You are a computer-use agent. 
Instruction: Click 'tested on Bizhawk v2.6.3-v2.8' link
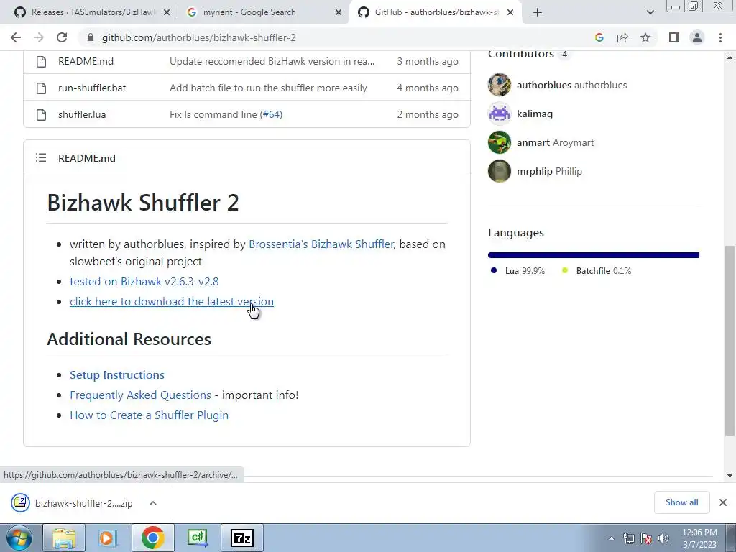click(x=144, y=281)
